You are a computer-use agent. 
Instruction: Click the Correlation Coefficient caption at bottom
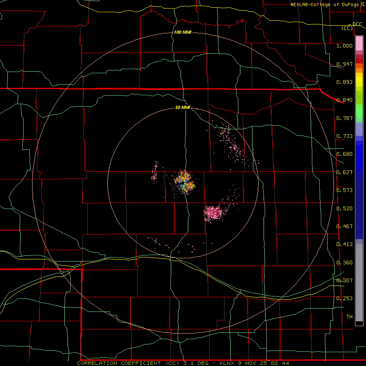coord(183,363)
